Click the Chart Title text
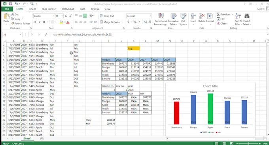269x145 pixels. (x=210, y=86)
